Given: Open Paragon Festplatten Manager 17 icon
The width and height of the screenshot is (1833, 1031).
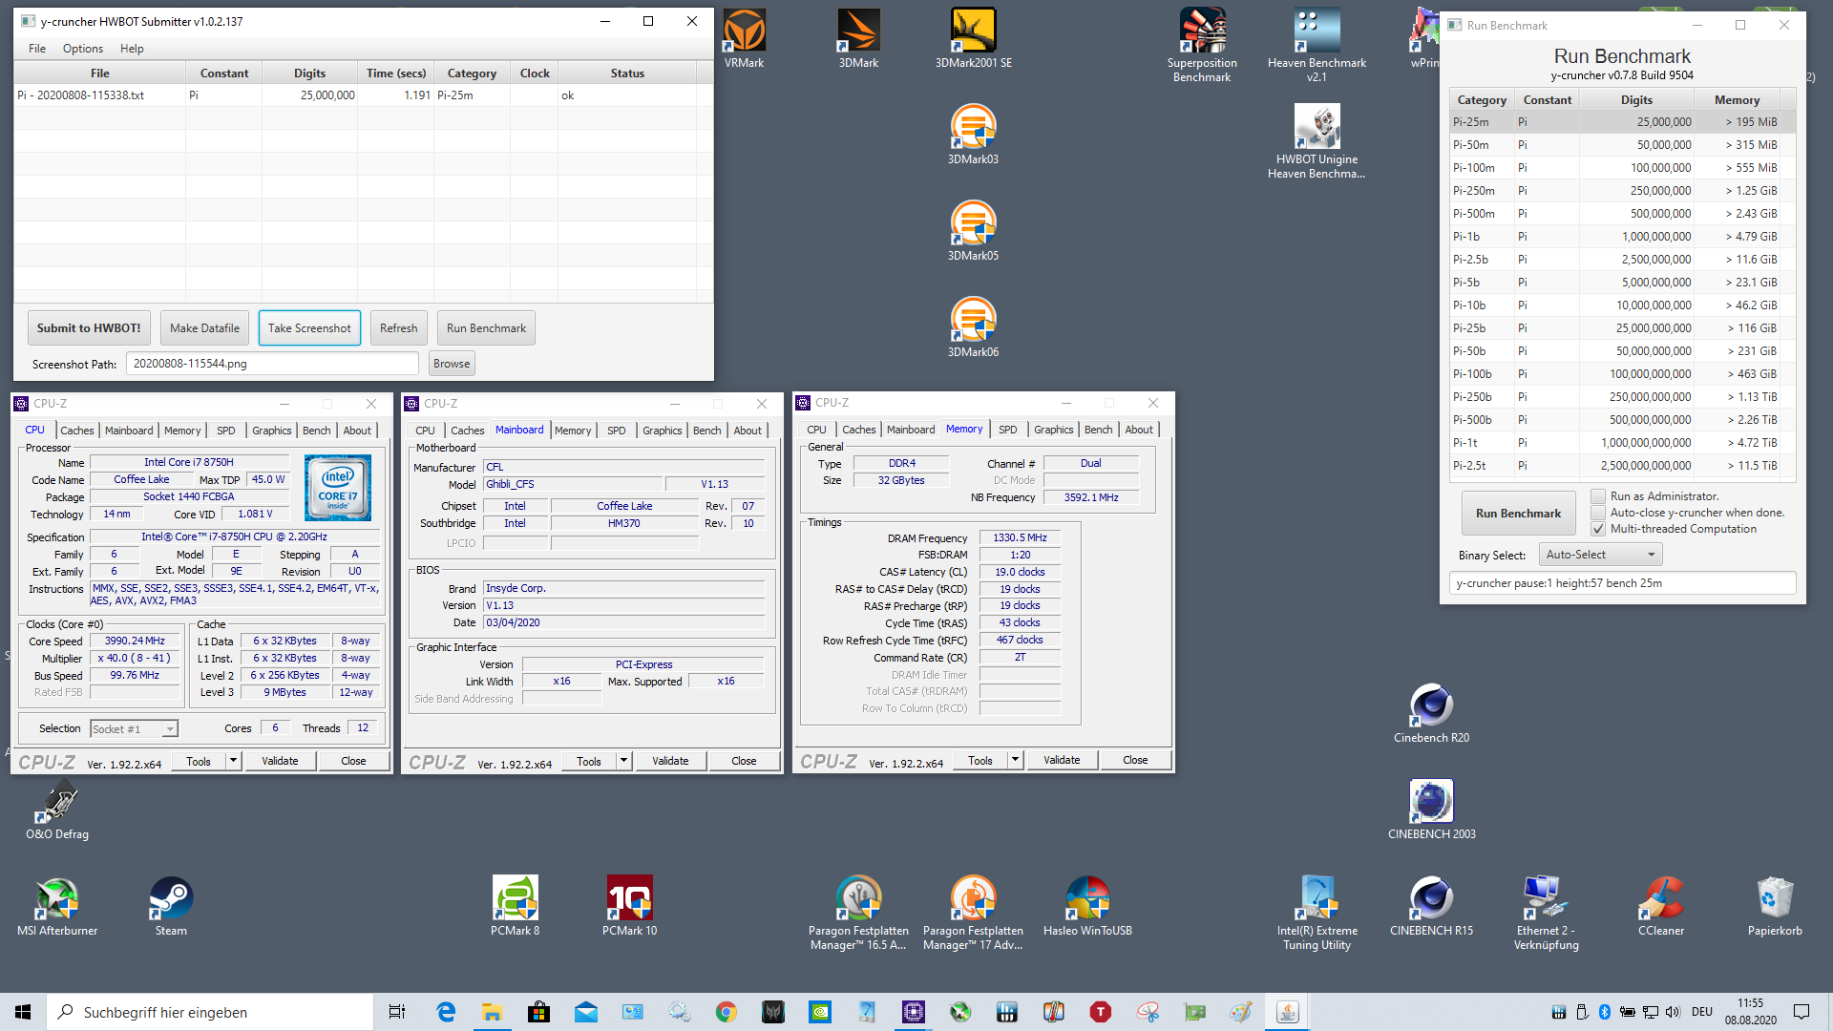Looking at the screenshot, I should coord(973,913).
